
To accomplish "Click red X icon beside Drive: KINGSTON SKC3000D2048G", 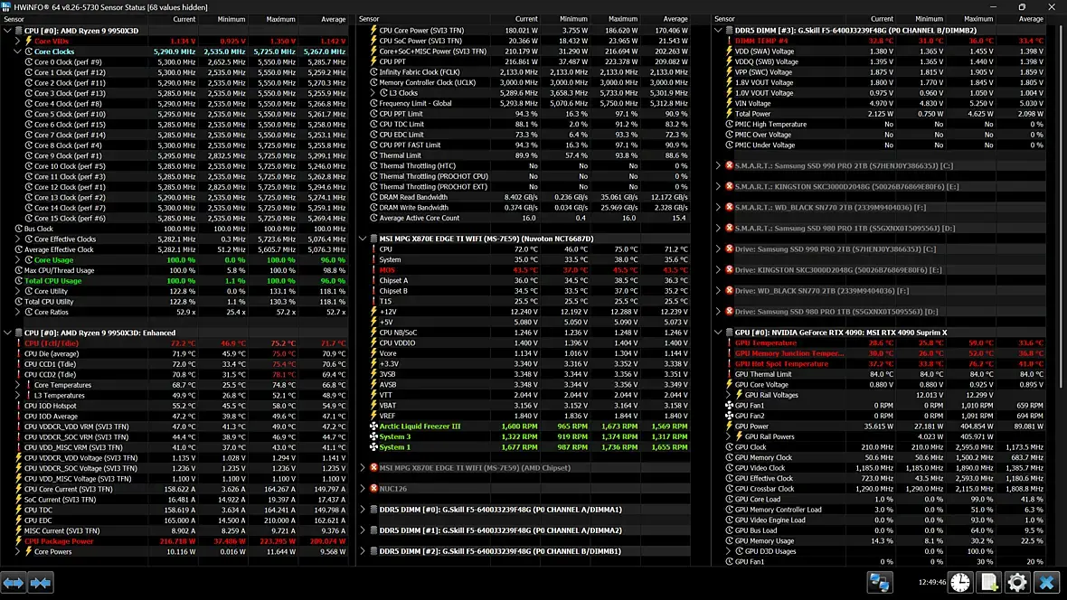I will coord(729,270).
